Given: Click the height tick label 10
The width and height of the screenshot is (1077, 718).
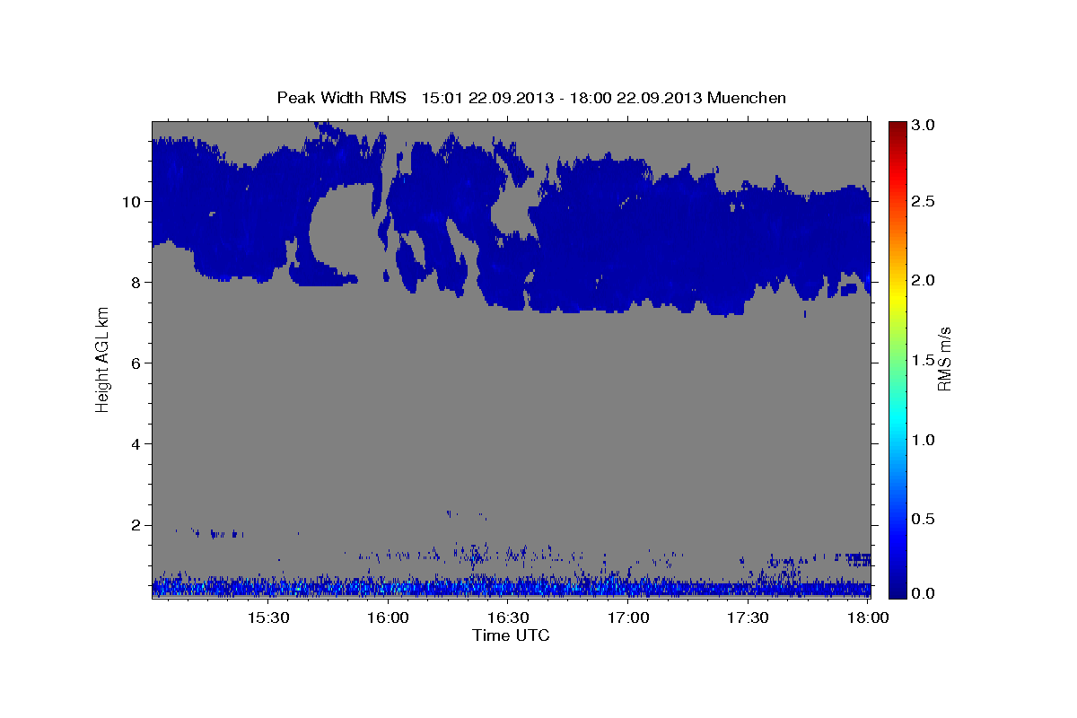Looking at the screenshot, I should tap(134, 201).
